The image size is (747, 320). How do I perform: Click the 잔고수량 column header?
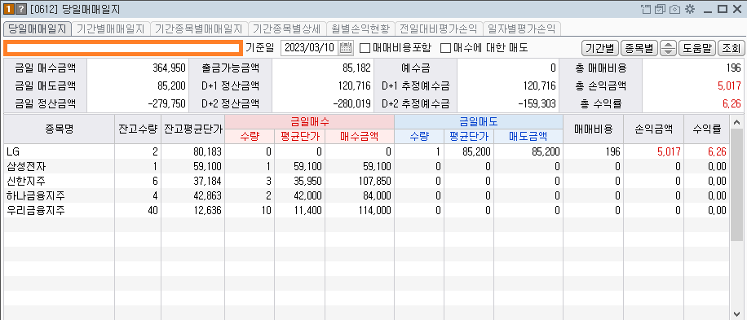[x=138, y=129]
